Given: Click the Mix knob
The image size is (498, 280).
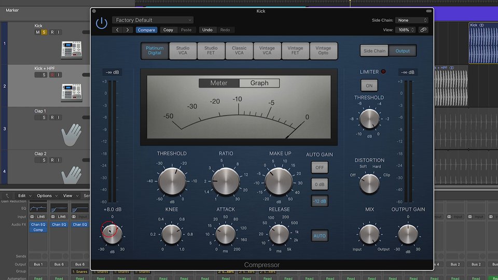Looking at the screenshot, I should (369, 234).
